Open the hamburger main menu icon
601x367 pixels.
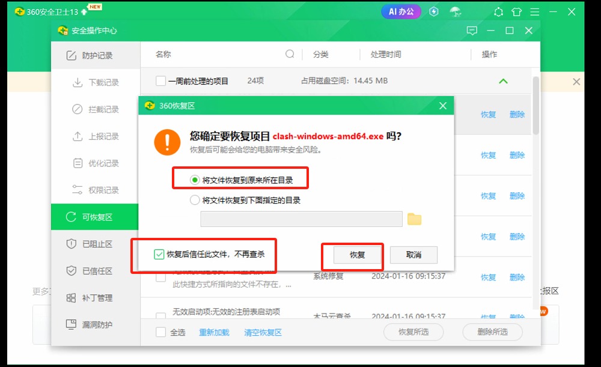[535, 11]
